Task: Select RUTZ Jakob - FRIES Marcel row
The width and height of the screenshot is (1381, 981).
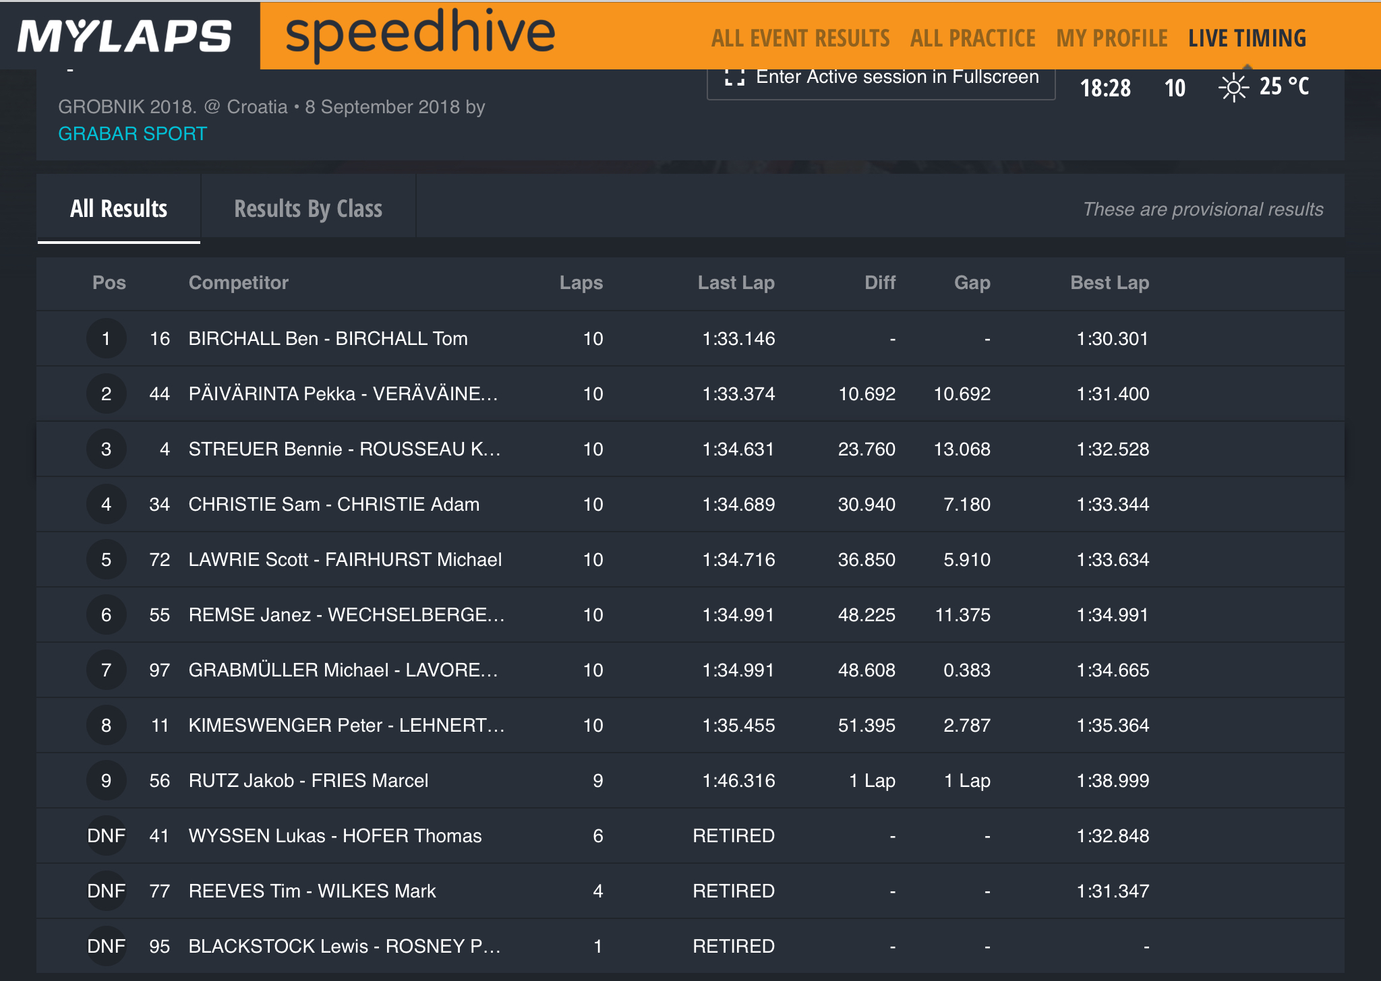Action: tap(690, 780)
